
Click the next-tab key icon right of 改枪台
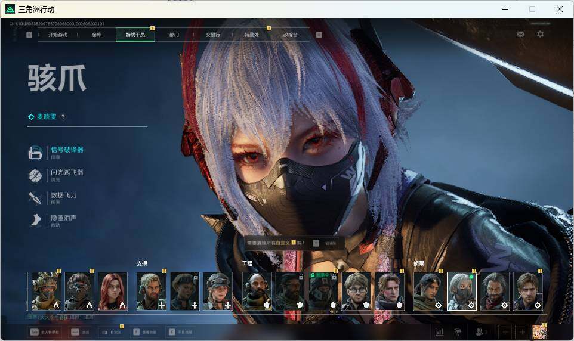click(319, 35)
